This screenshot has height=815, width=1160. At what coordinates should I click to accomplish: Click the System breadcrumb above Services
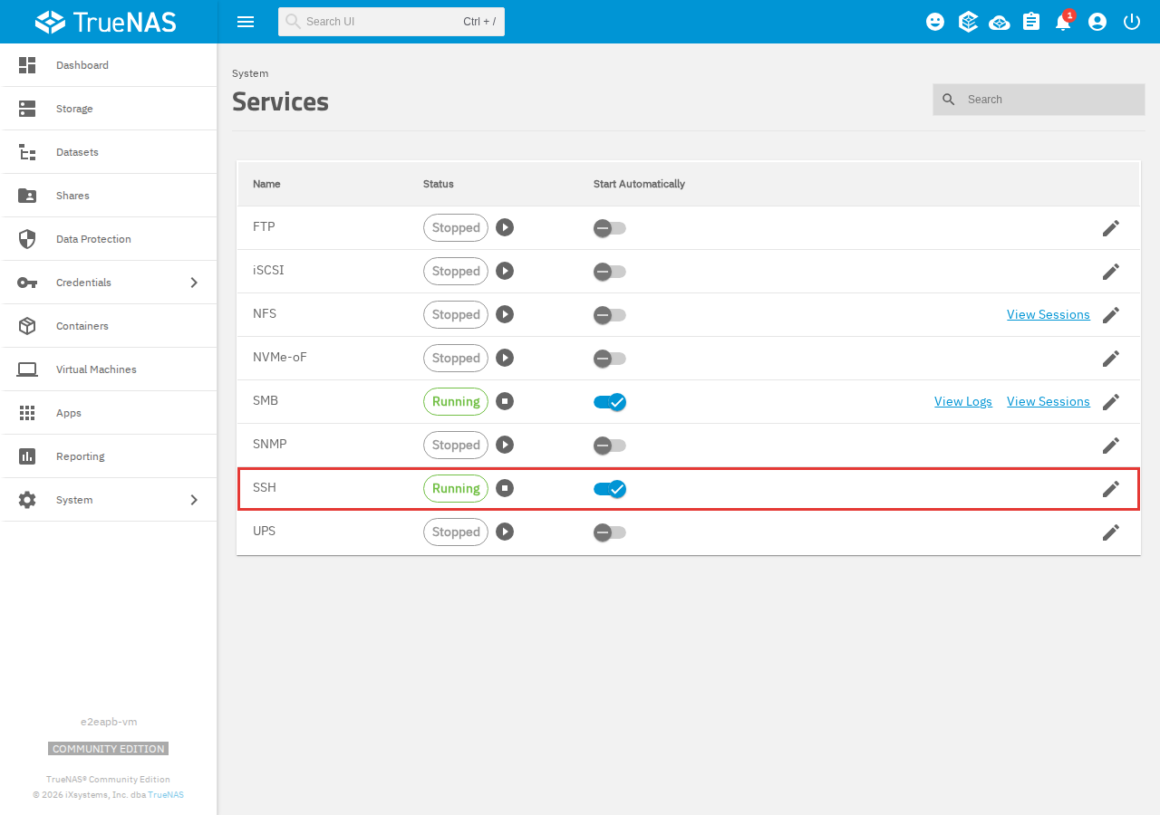250,73
